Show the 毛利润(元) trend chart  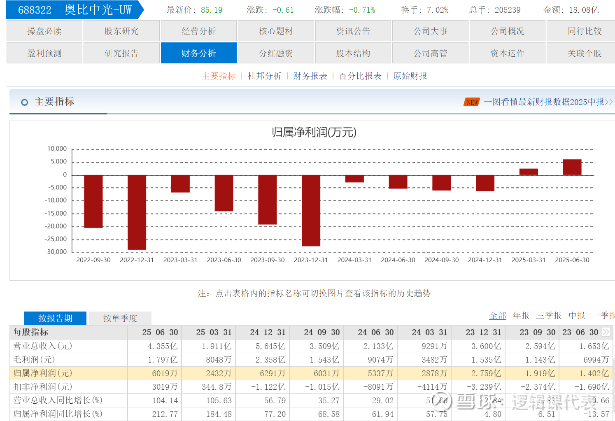(x=34, y=359)
